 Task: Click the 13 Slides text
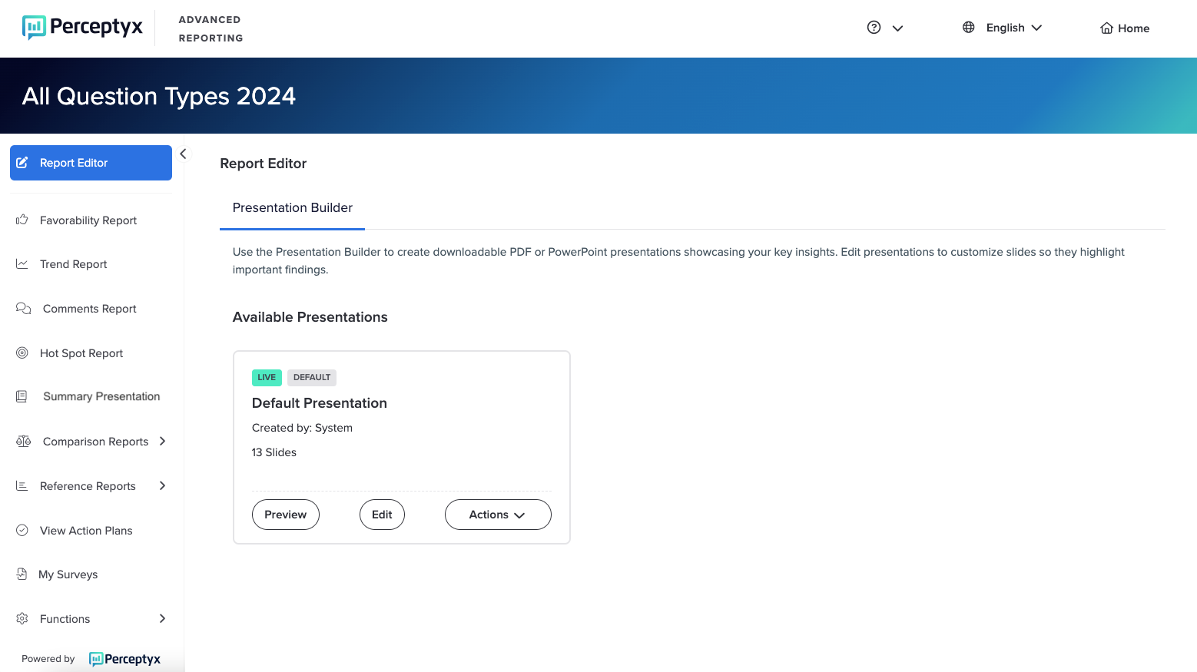coord(274,452)
